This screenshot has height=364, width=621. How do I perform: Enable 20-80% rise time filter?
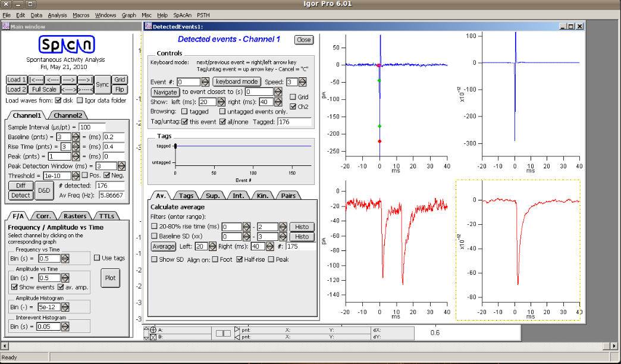155,227
